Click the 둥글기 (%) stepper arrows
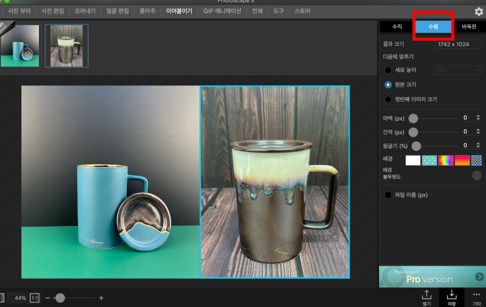 (478, 146)
